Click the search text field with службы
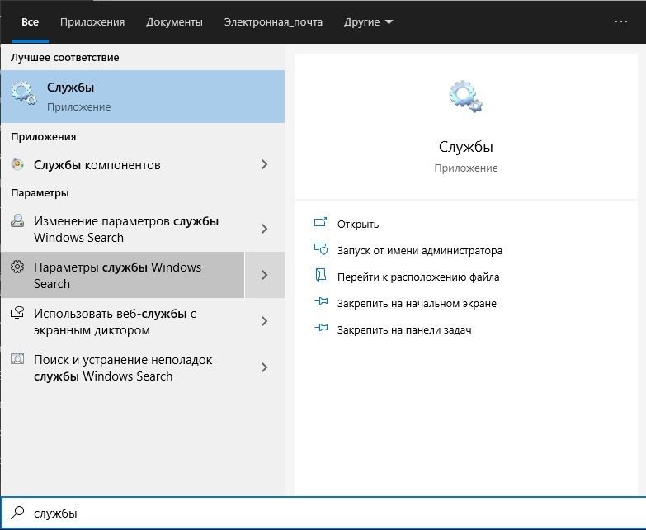 tap(330, 513)
